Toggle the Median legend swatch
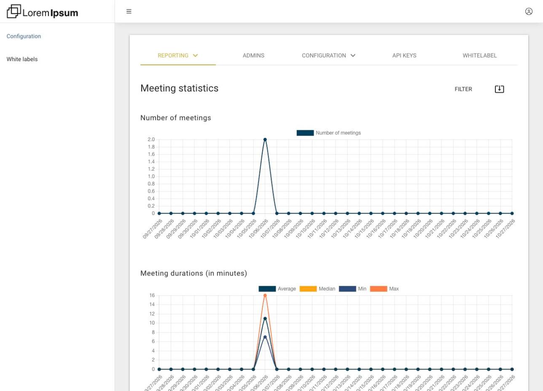The image size is (543, 391). [x=308, y=289]
